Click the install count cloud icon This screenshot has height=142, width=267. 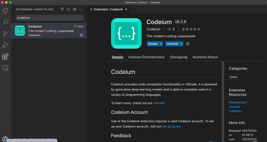(169, 29)
